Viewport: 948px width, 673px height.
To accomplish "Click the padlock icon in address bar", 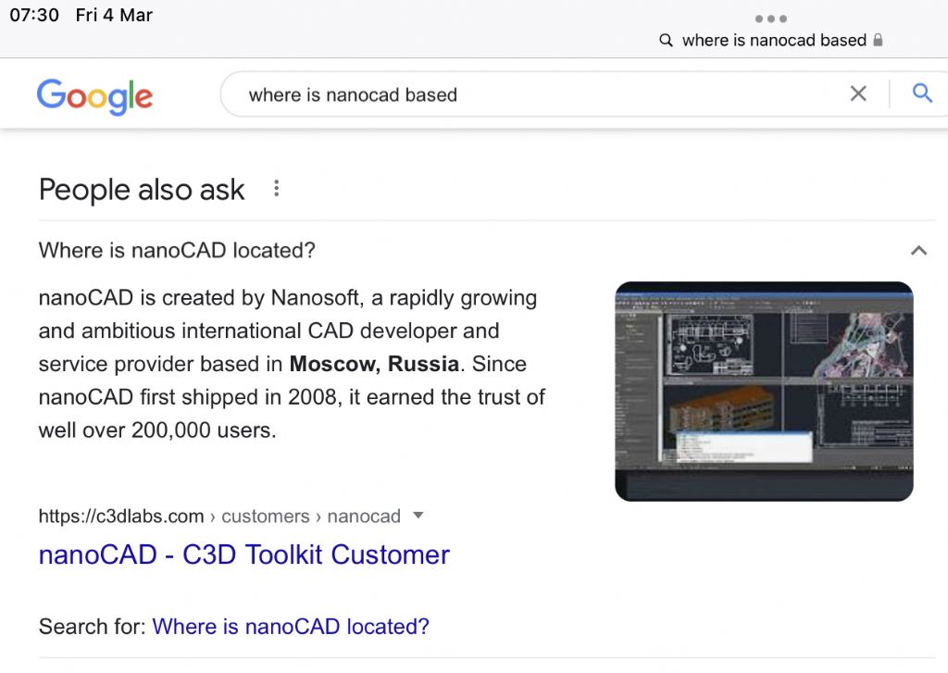I will (x=878, y=40).
